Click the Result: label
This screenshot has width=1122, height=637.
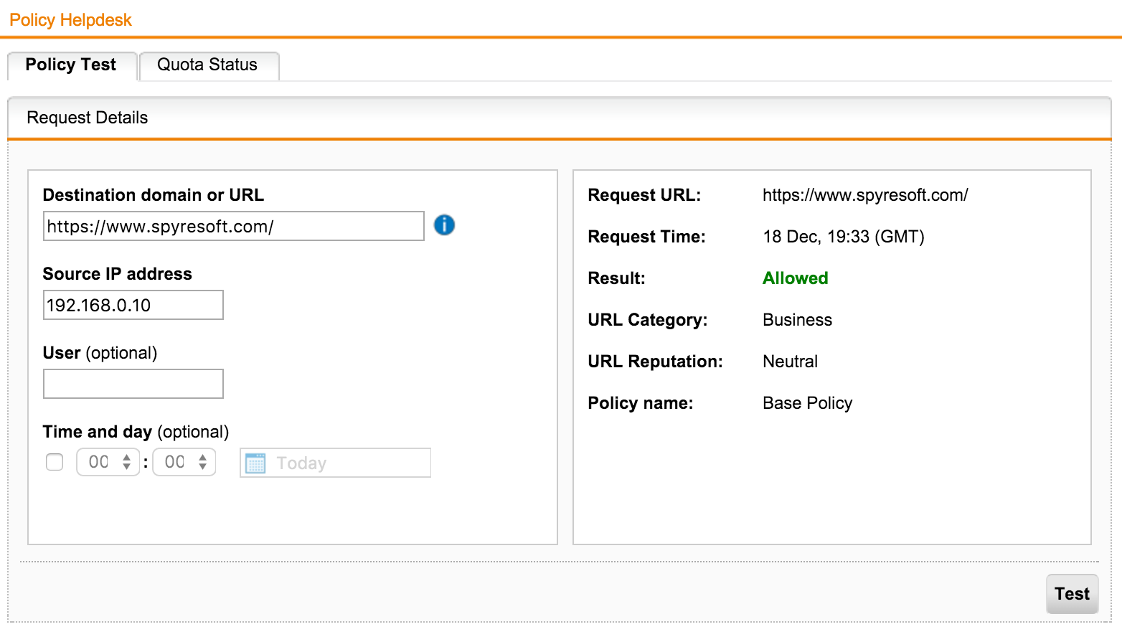[616, 278]
